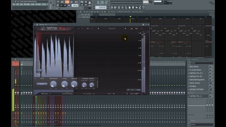Open the FILE menu
The height and width of the screenshot is (127, 226).
14,5
